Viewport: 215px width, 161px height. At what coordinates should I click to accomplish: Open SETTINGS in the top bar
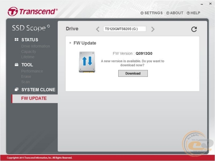pyautogui.click(x=152, y=13)
